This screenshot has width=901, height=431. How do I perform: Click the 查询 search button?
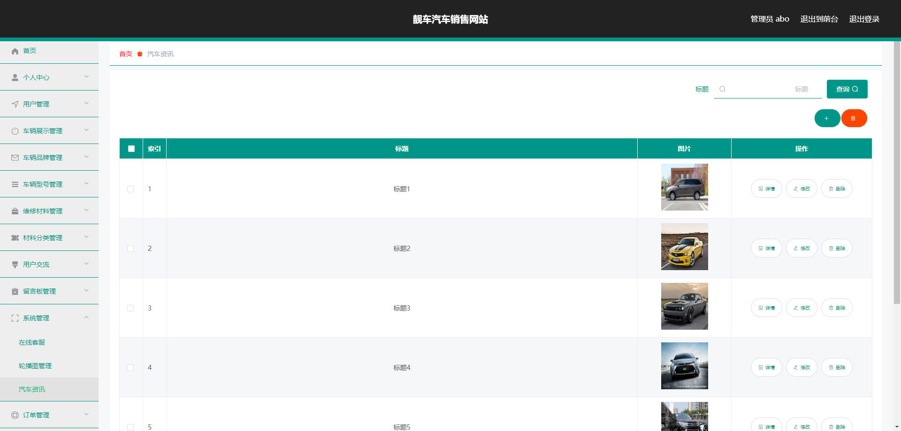(x=847, y=89)
